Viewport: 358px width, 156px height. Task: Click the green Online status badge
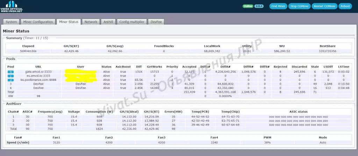point(248,6)
